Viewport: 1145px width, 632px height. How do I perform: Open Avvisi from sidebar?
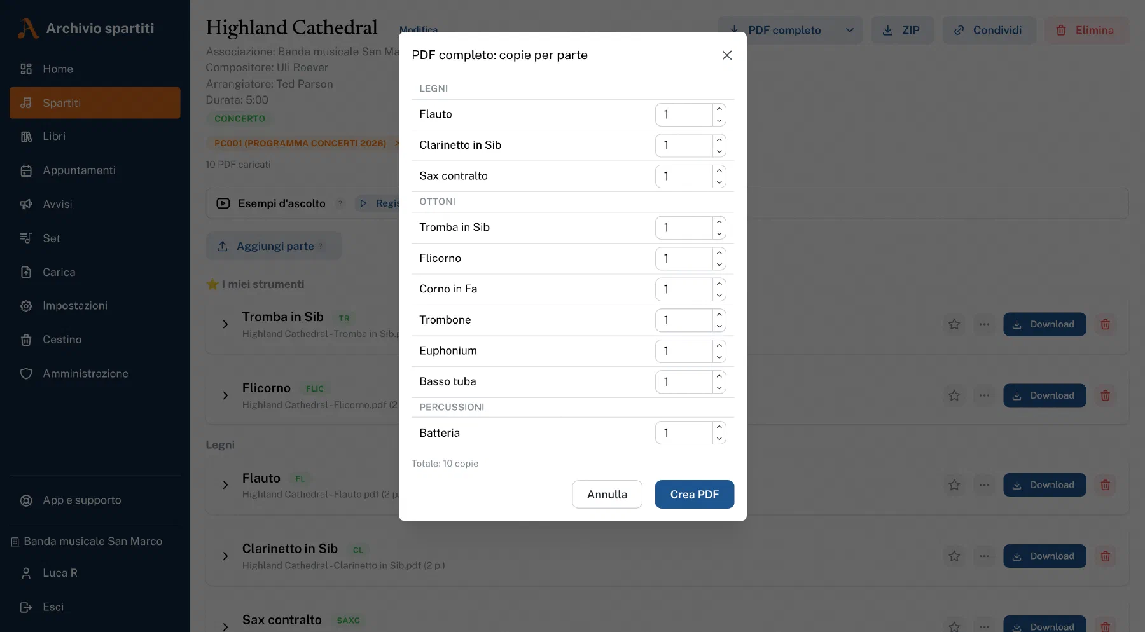tap(95, 204)
